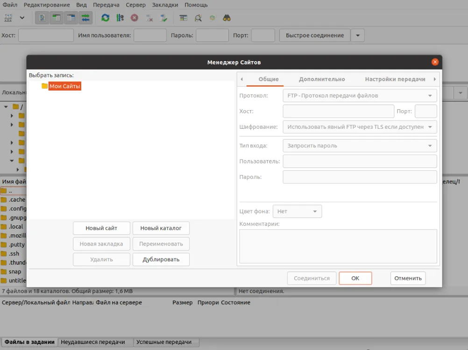Open the Site Manager icon's dropdown arrow

(x=22, y=18)
